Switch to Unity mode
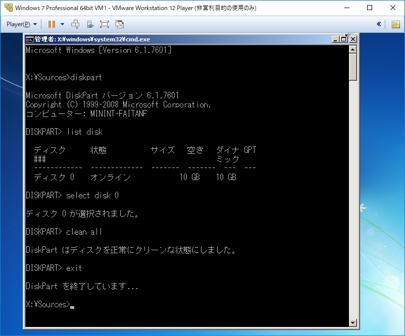Image resolution: width=405 pixels, height=336 pixels. click(120, 24)
